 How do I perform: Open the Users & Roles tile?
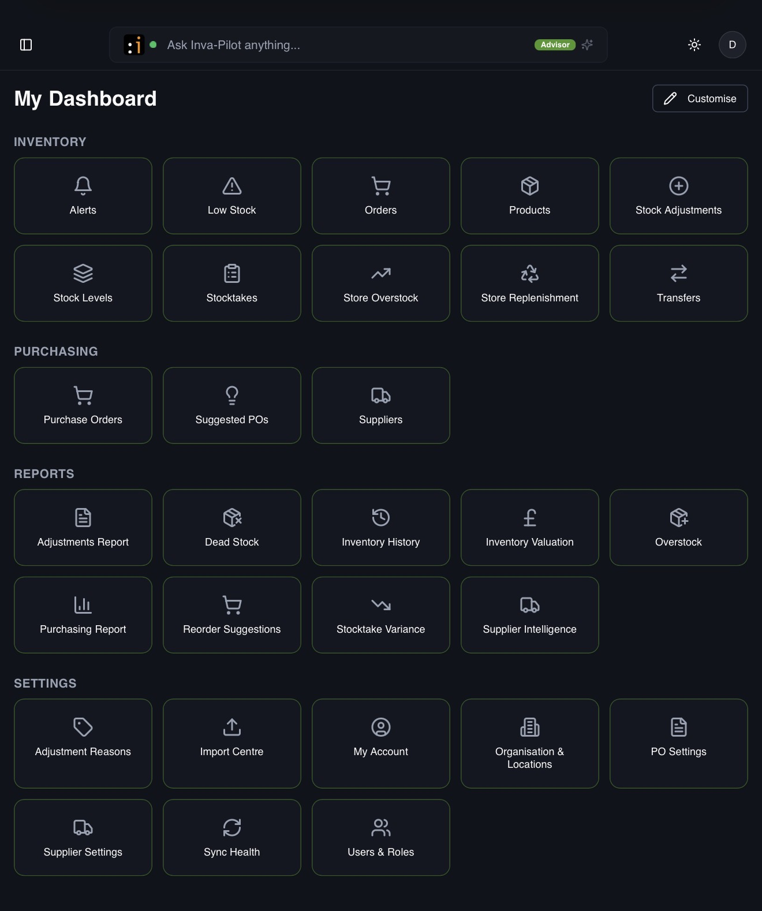pos(381,838)
